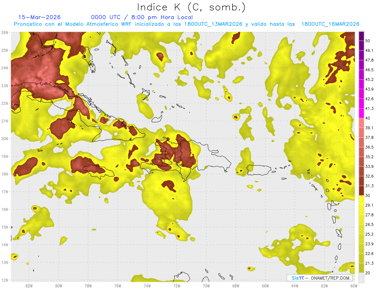Viewport: 376px width, 290px height.
Task: Click the colorbar value 27.8
Action: point(369,215)
